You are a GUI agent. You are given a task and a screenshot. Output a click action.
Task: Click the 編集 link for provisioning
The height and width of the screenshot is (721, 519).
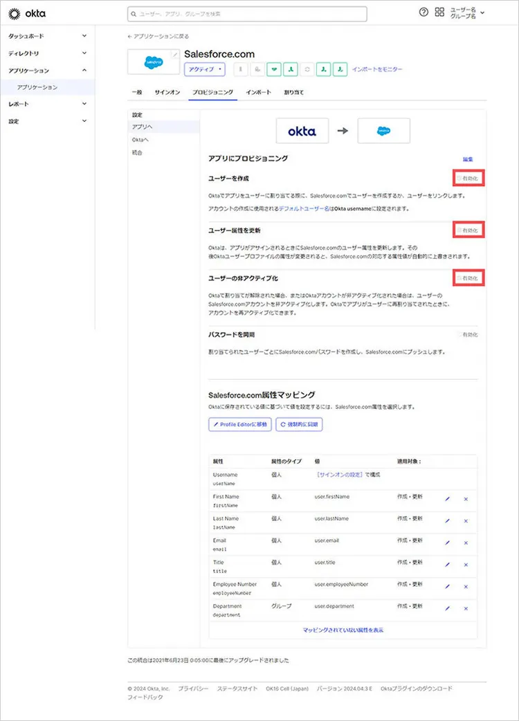pyautogui.click(x=468, y=159)
